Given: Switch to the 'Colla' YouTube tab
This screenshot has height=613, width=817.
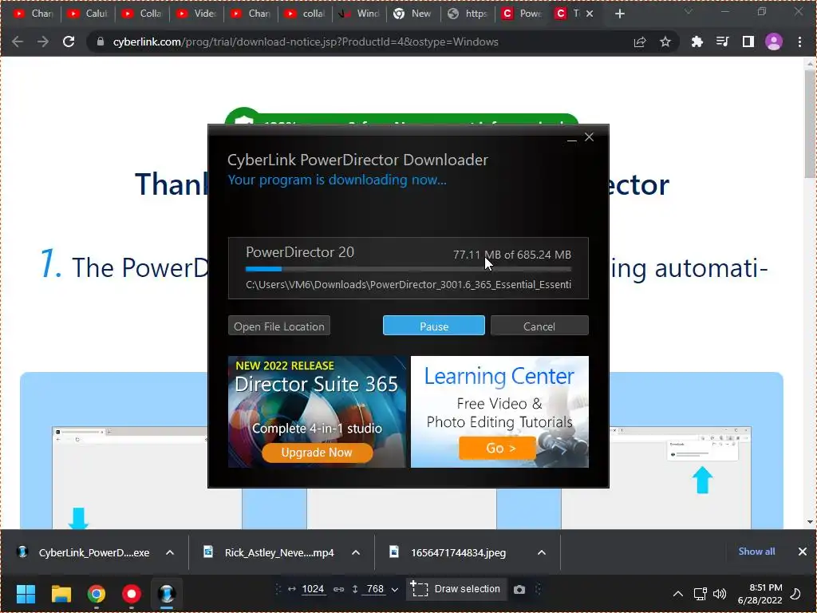Looking at the screenshot, I should [x=142, y=14].
